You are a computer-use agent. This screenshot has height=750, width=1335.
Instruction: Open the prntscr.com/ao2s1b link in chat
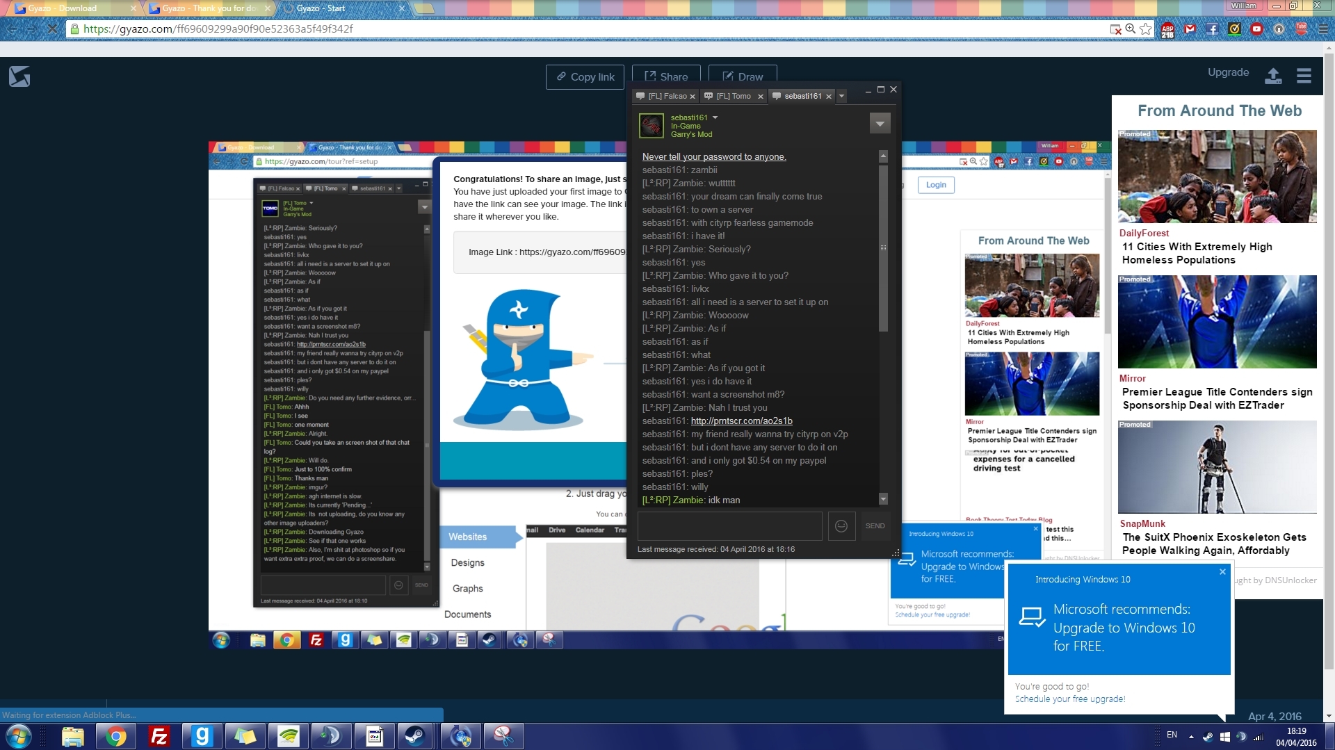tap(741, 421)
